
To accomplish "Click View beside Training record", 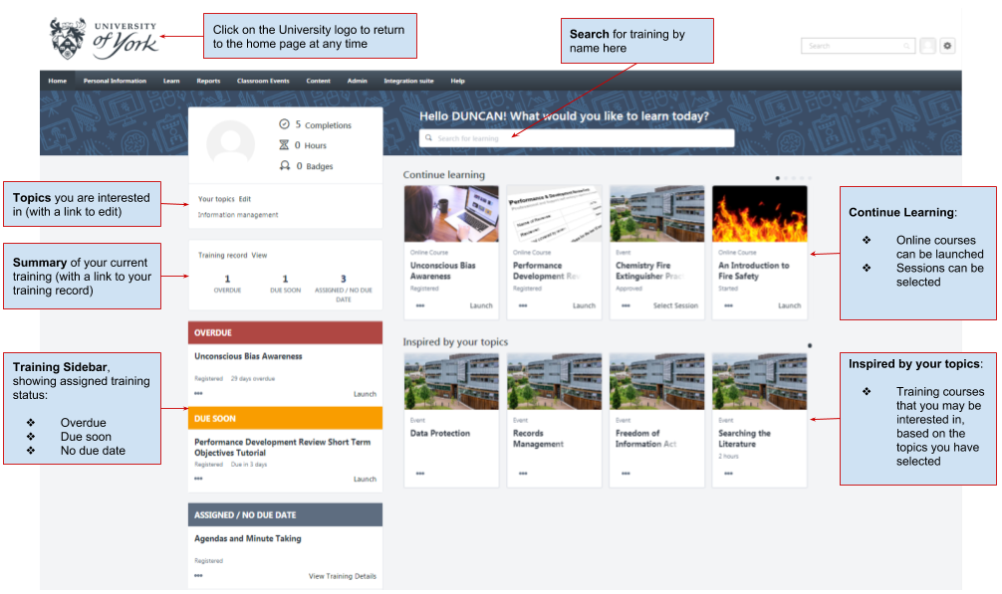I will (259, 256).
